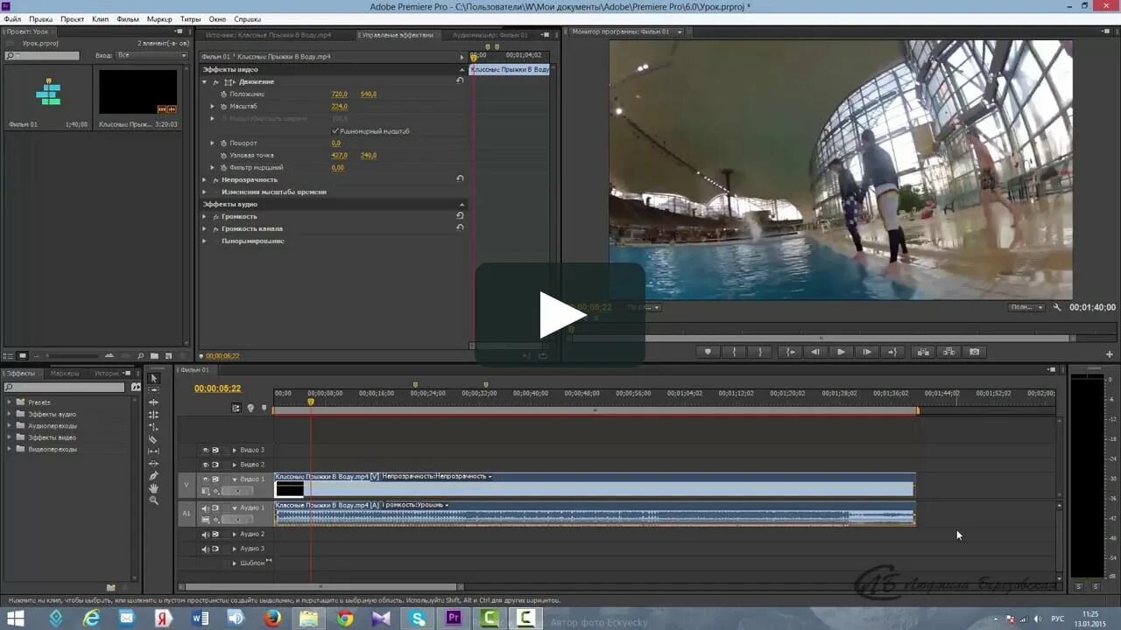Uncheck Равномерный масштаб checkbox
The width and height of the screenshot is (1121, 630).
pyautogui.click(x=335, y=131)
